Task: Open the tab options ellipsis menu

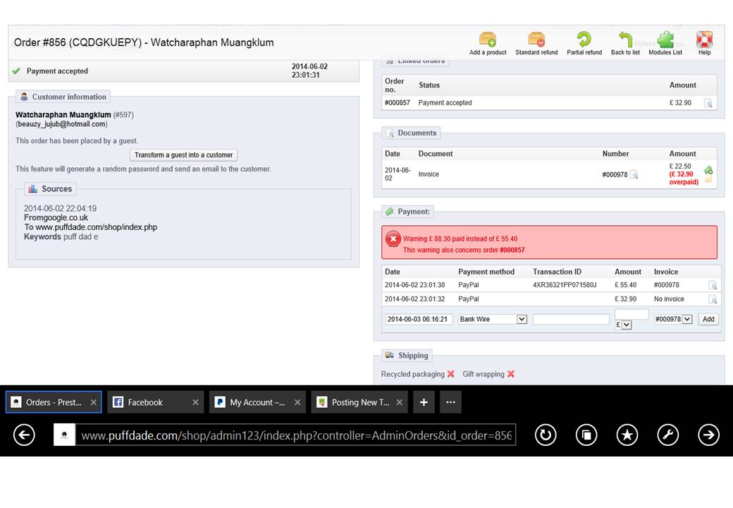Action: pyautogui.click(x=450, y=402)
